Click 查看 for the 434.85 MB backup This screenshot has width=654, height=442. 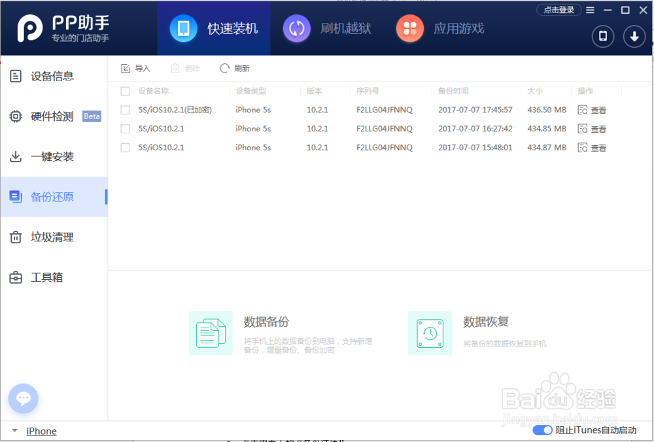point(592,129)
